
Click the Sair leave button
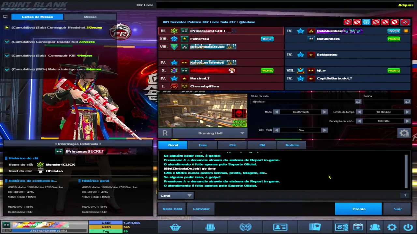397,209
